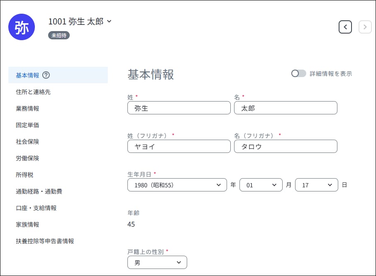Go to 所得税 menu item
This screenshot has width=376, height=276.
(24, 175)
